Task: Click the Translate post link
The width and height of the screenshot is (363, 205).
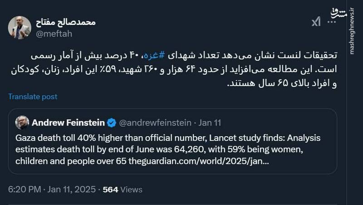Action: (x=33, y=96)
